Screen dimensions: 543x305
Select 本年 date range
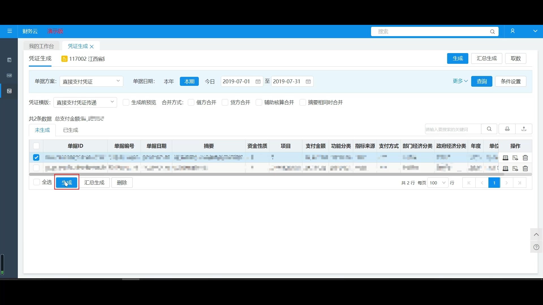pos(169,82)
